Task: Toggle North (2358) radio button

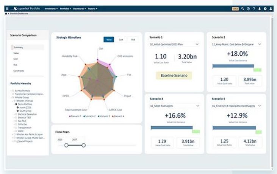Action: 18,107
